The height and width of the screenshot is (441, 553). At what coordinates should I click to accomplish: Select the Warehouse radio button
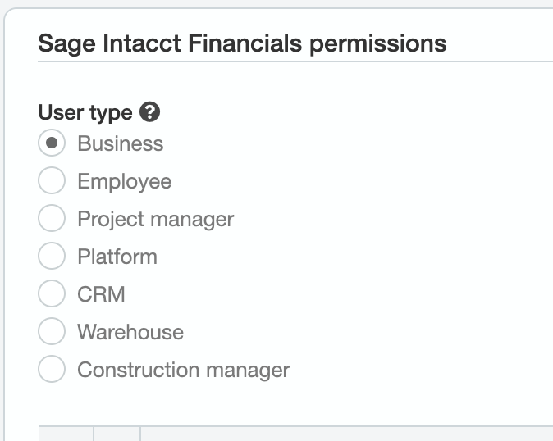(52, 332)
